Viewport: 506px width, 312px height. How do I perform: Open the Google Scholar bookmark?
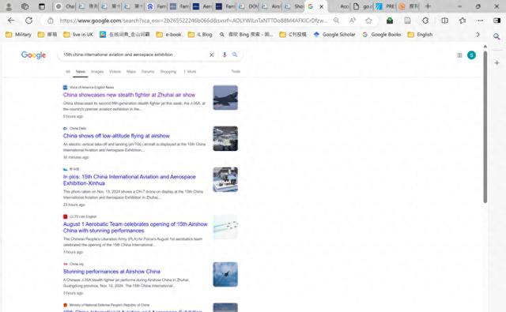[334, 35]
